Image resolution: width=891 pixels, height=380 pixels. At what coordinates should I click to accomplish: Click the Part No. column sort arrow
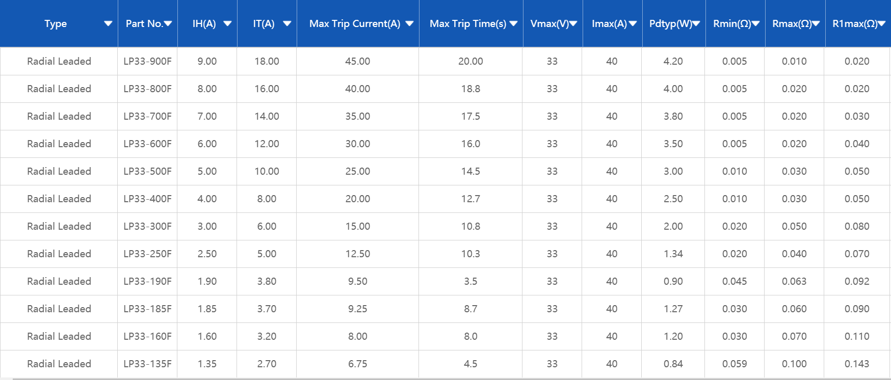coord(168,23)
